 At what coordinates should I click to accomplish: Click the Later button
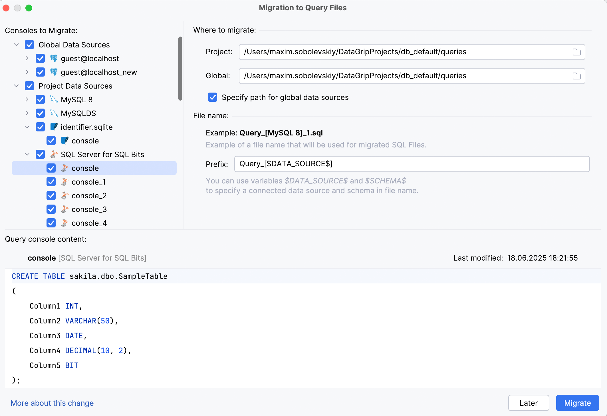pos(529,403)
